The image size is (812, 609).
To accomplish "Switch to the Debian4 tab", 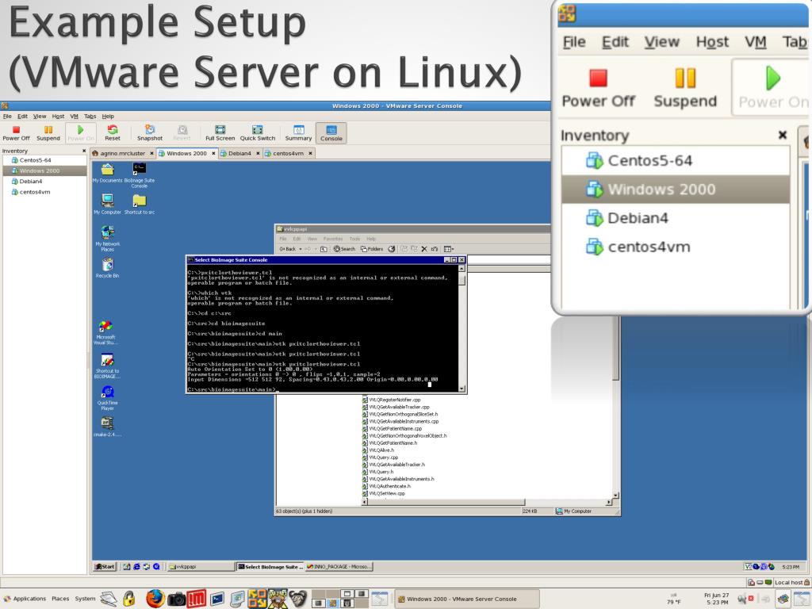I will coord(239,153).
